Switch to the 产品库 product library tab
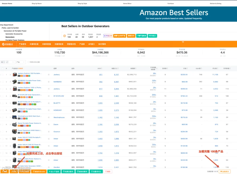 point(82,44)
